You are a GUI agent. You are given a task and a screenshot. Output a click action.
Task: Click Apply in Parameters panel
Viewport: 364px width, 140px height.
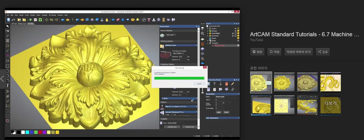coord(219,112)
